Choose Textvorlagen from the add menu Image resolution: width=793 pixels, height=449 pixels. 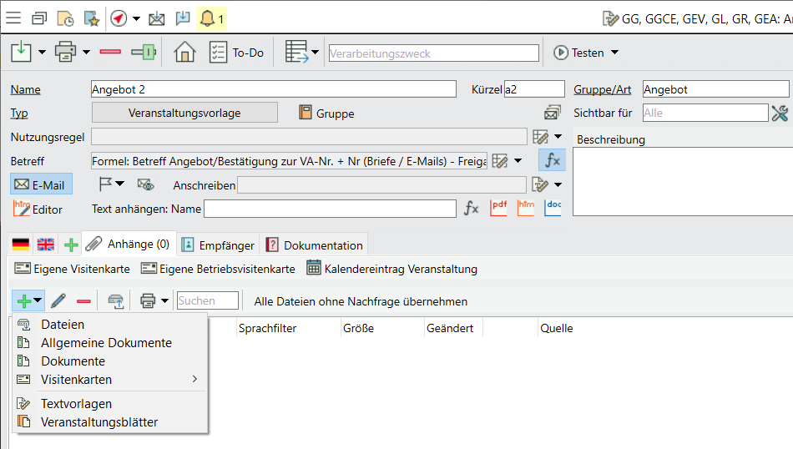click(x=76, y=404)
